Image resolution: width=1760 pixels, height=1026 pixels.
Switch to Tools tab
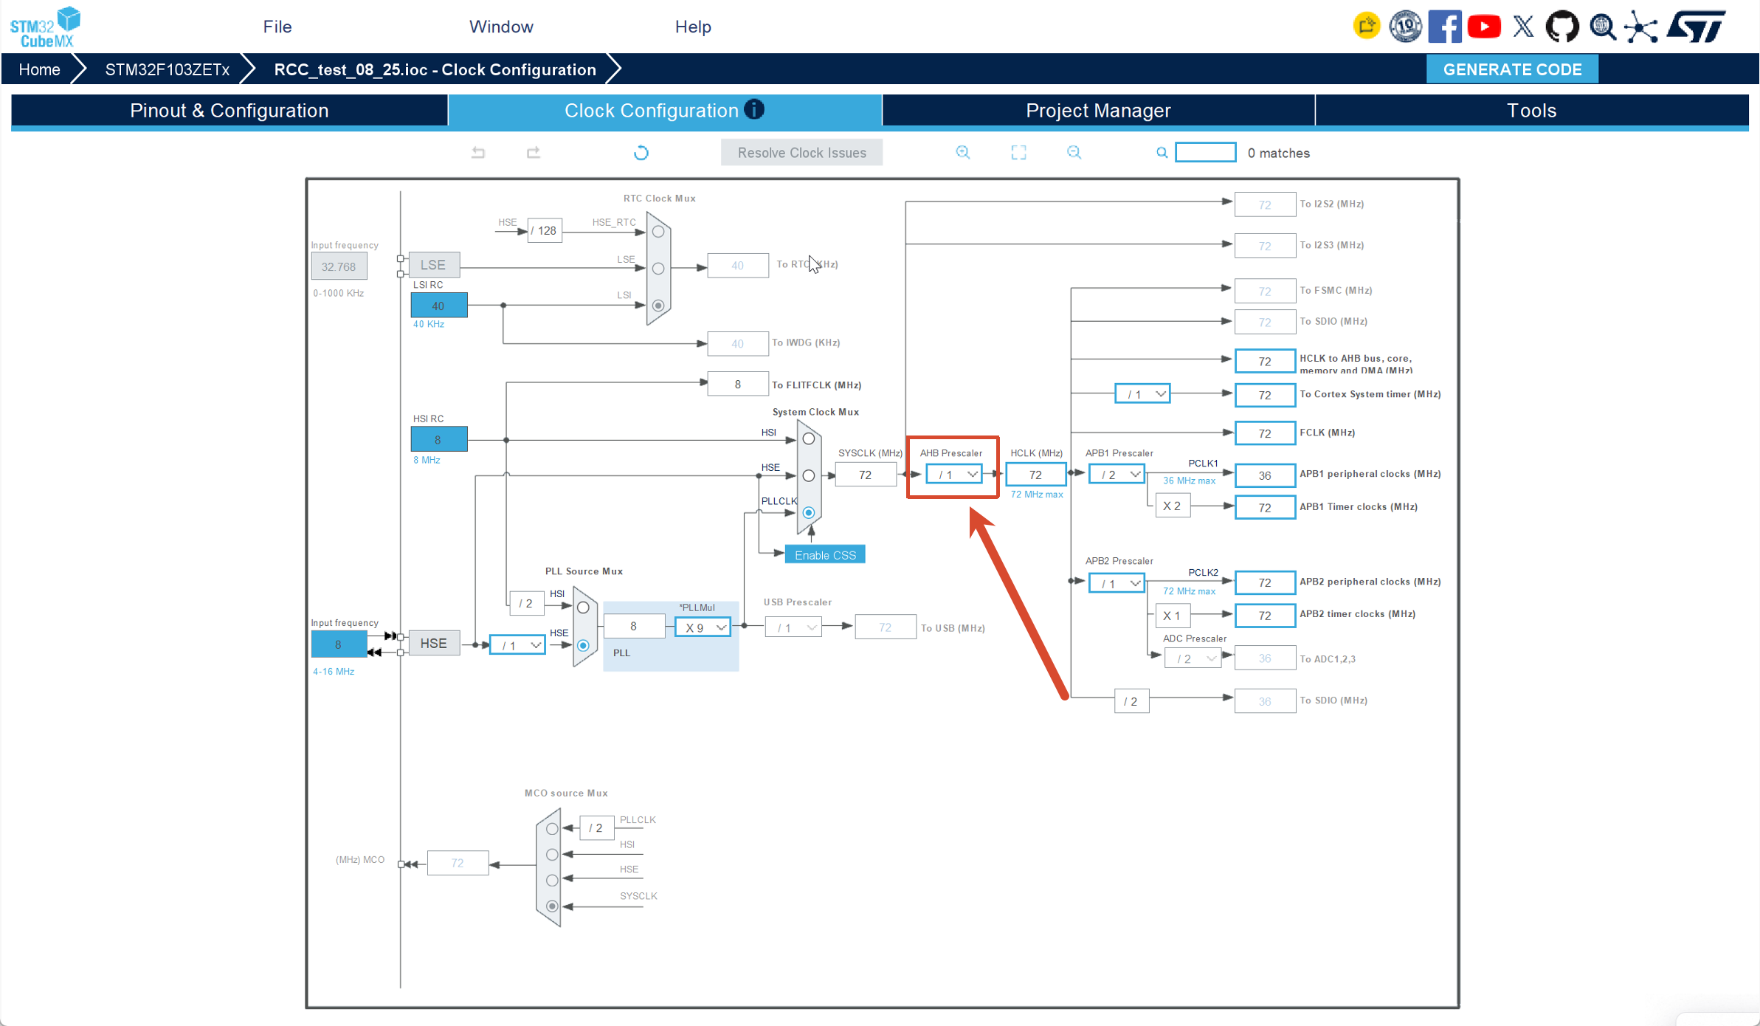click(x=1532, y=111)
